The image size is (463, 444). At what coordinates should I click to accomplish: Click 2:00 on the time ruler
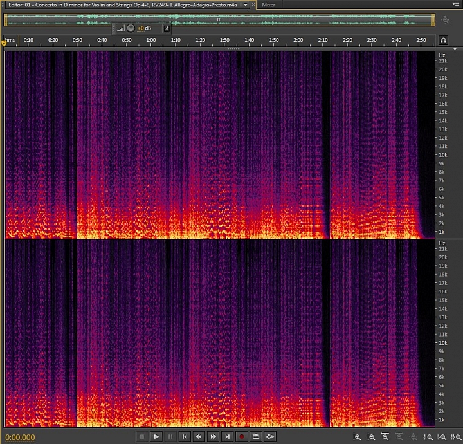tap(298, 40)
